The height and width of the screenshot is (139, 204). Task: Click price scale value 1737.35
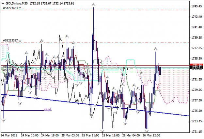196,48
